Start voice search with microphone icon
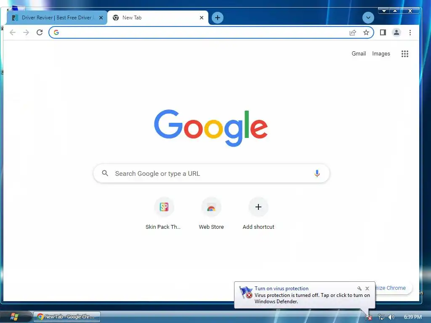Image resolution: width=431 pixels, height=323 pixels. [317, 173]
